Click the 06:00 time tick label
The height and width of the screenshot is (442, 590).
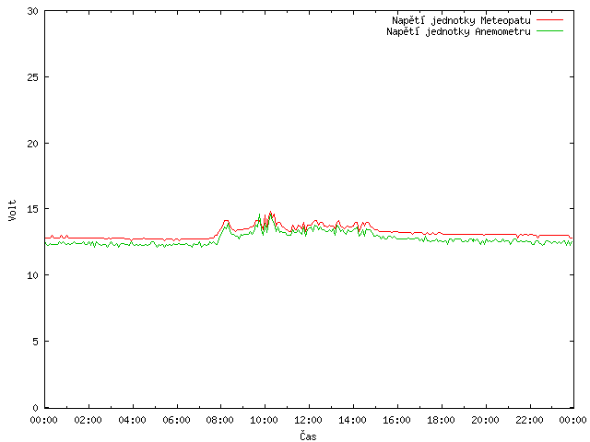pyautogui.click(x=176, y=420)
